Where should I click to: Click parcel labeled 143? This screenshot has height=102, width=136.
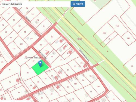[118, 26]
